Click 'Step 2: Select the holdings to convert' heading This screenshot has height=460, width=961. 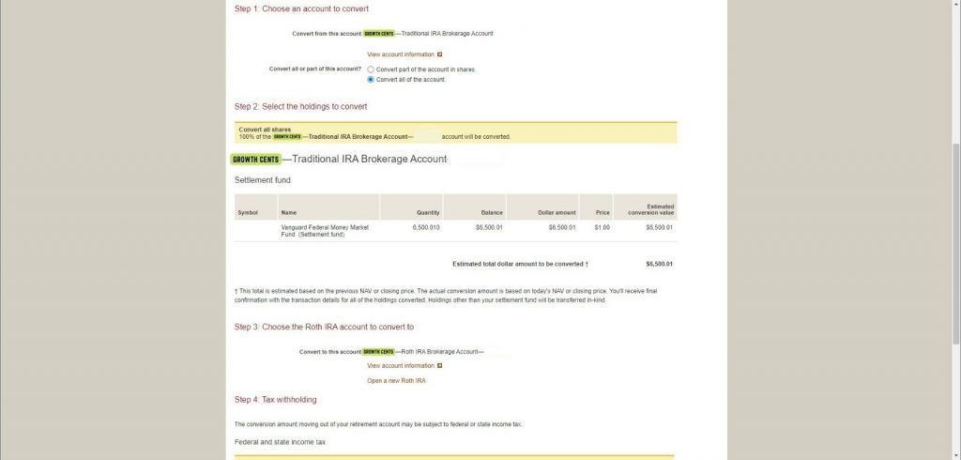pyautogui.click(x=301, y=107)
